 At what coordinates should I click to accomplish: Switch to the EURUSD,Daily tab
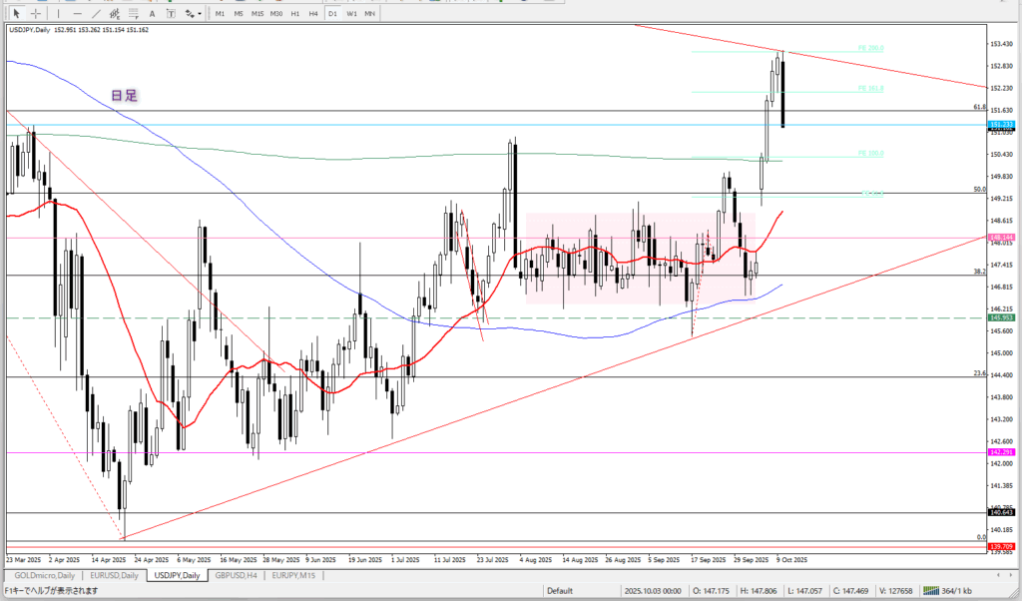click(115, 576)
